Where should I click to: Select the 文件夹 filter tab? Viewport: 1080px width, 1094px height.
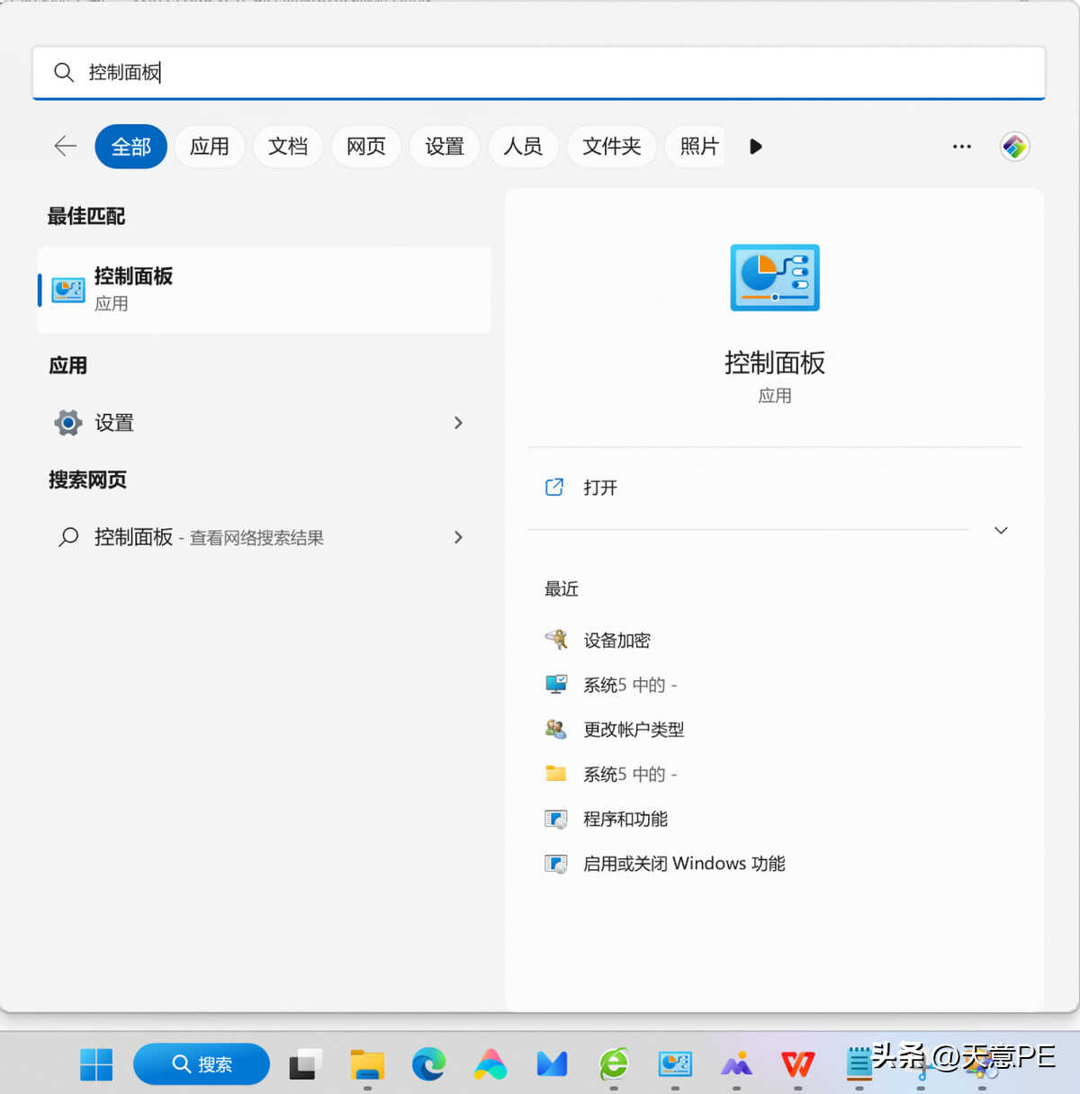(611, 146)
